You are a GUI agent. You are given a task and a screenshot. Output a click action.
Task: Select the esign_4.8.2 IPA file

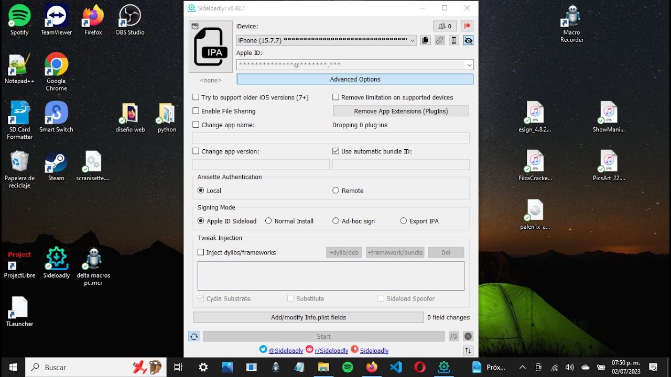[535, 117]
